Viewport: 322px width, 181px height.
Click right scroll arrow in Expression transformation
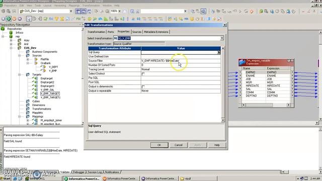tap(288, 105)
